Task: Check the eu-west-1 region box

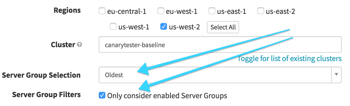Action: pos(161,11)
